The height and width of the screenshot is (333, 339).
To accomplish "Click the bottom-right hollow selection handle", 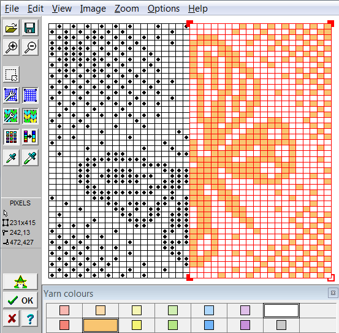I will pos(331,278).
